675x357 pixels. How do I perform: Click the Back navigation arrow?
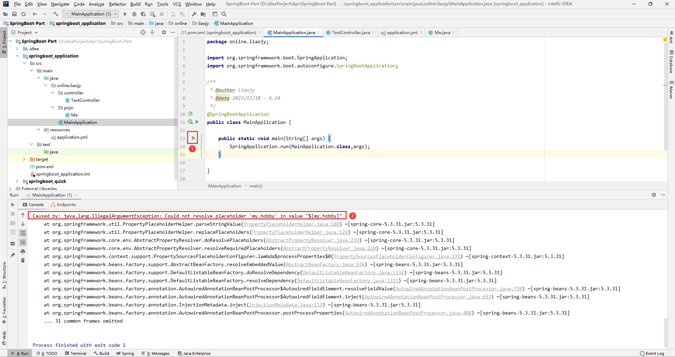click(35, 14)
